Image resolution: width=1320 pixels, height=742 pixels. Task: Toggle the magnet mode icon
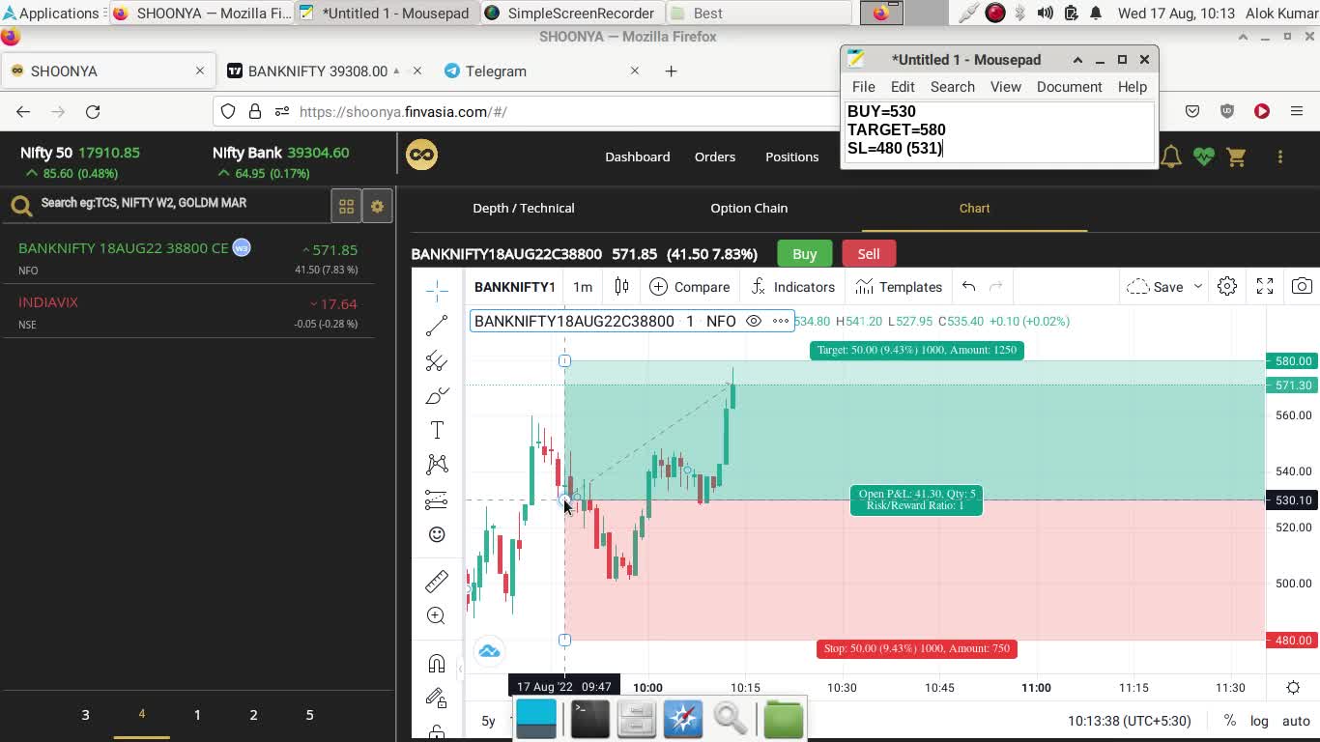coord(437,663)
